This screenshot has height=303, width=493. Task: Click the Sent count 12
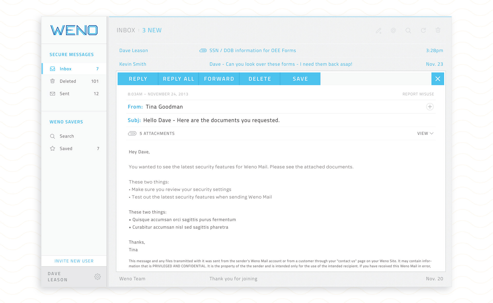[x=96, y=94]
